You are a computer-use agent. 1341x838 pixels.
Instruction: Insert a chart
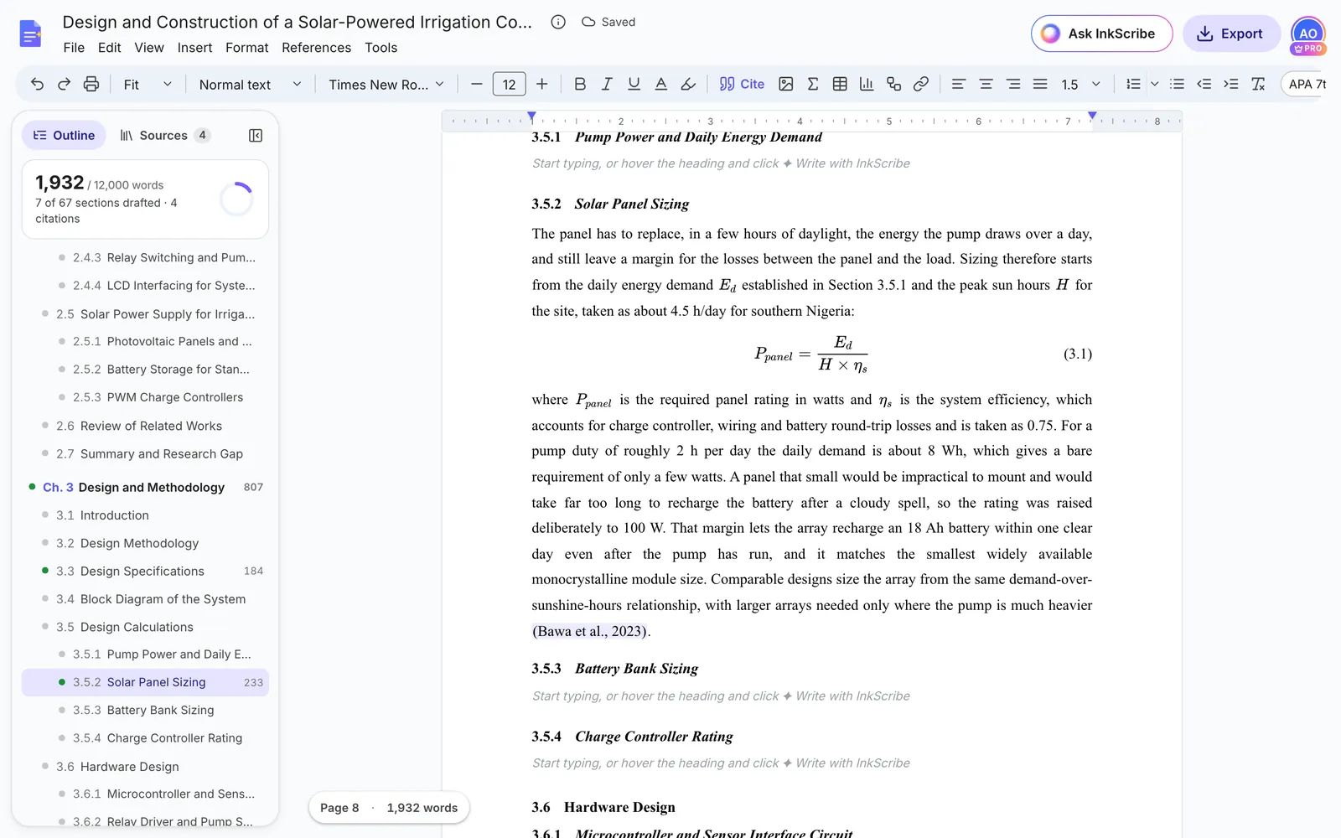(x=867, y=84)
